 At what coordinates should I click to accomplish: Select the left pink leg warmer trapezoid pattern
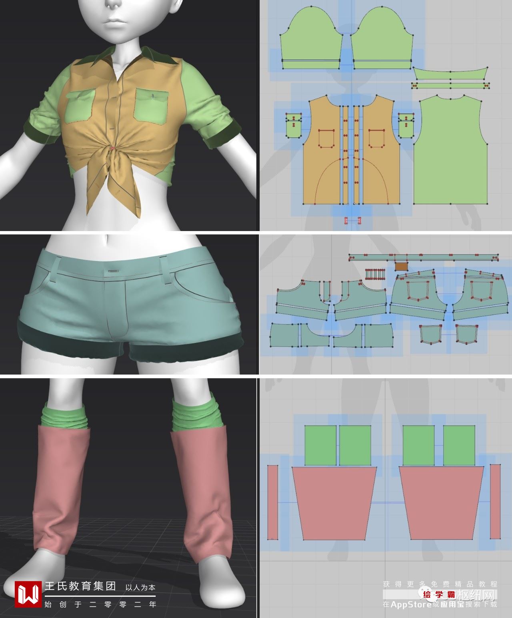click(x=334, y=503)
